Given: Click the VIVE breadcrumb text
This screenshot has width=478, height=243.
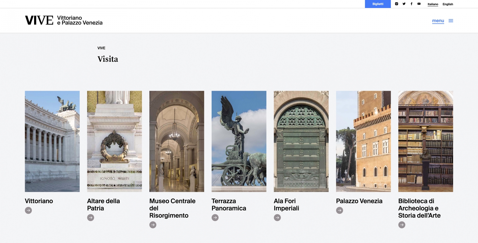Looking at the screenshot, I should [101, 48].
